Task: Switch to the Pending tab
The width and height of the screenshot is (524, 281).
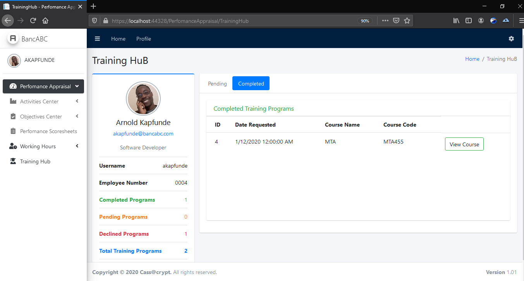Action: 217,84
